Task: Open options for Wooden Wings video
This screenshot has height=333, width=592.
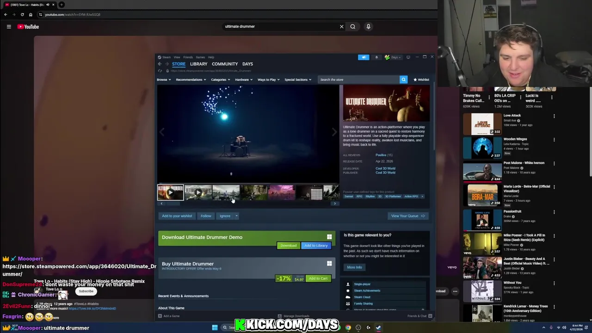Action: click(554, 140)
